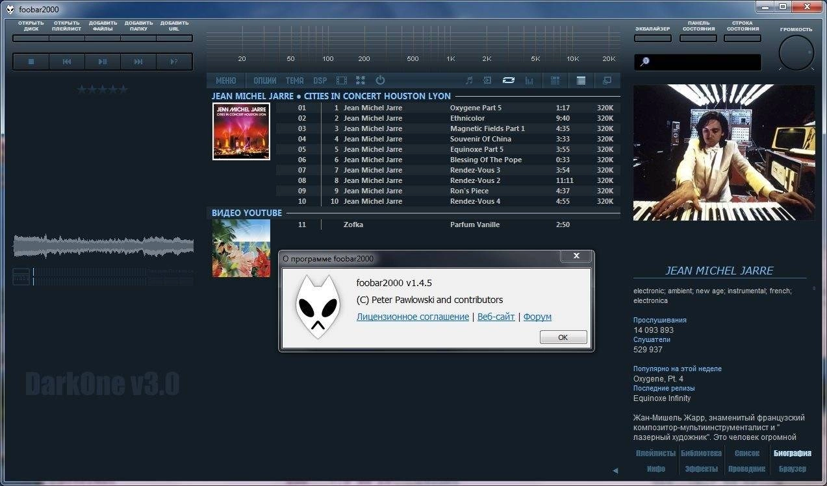Play a random track
Image resolution: width=827 pixels, height=486 pixels.
(x=173, y=62)
